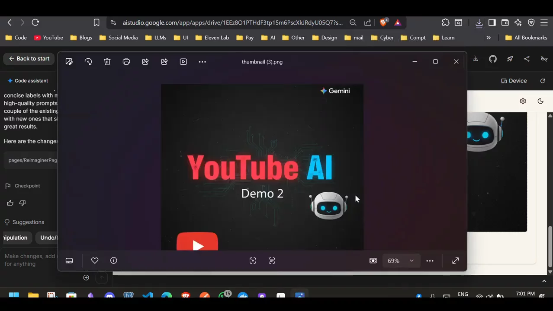Select the first share arrow icon after the printer in Photos
Screen dimensions: 553x311
[x=145, y=62]
